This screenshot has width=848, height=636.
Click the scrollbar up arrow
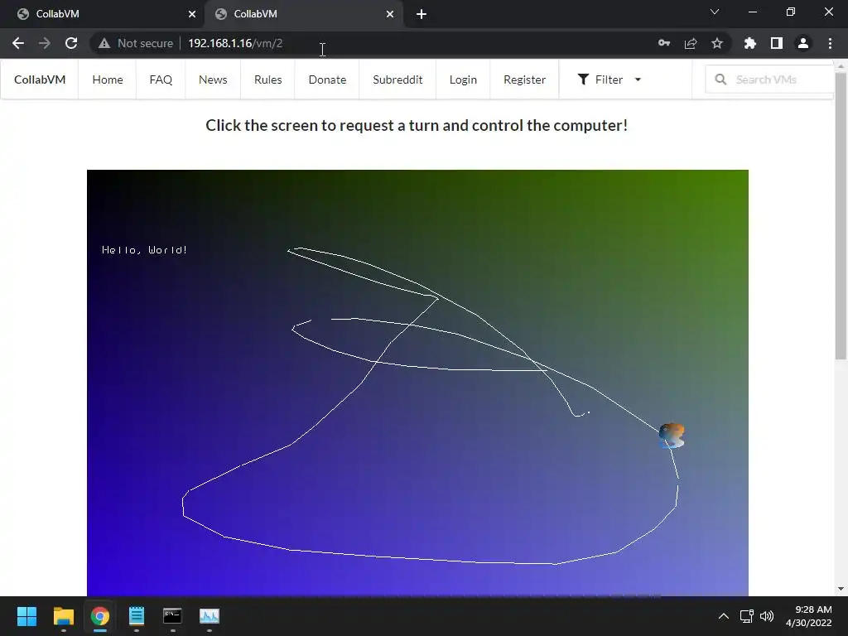pyautogui.click(x=841, y=65)
